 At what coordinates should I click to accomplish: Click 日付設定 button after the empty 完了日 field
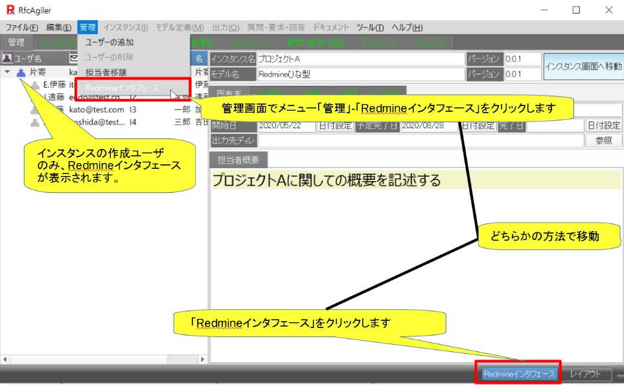(x=604, y=126)
